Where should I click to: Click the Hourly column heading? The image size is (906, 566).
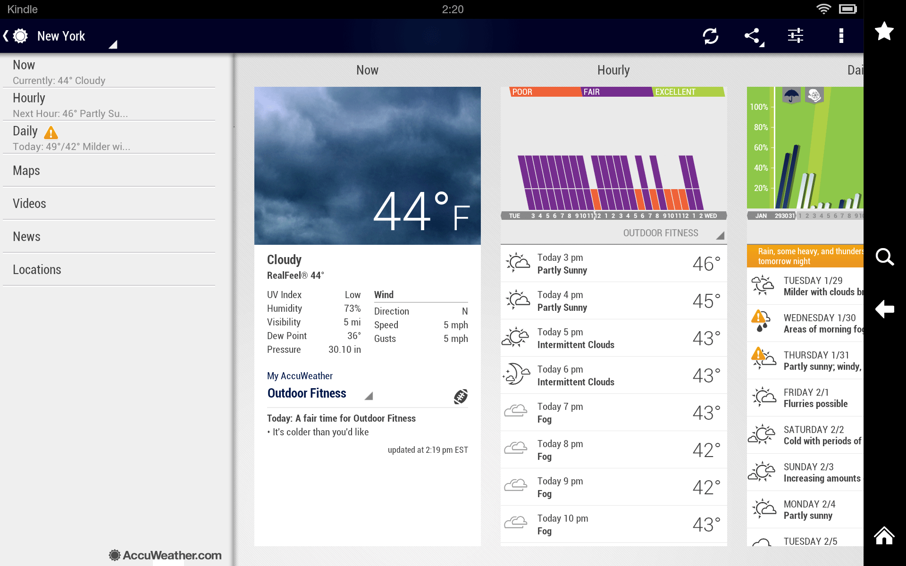pos(613,70)
